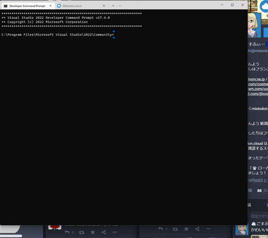
Task: Share the post beside the red avatar
Action: point(103,232)
